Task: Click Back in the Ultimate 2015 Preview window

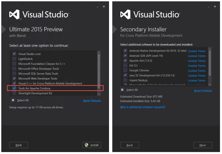Action: coord(19,145)
